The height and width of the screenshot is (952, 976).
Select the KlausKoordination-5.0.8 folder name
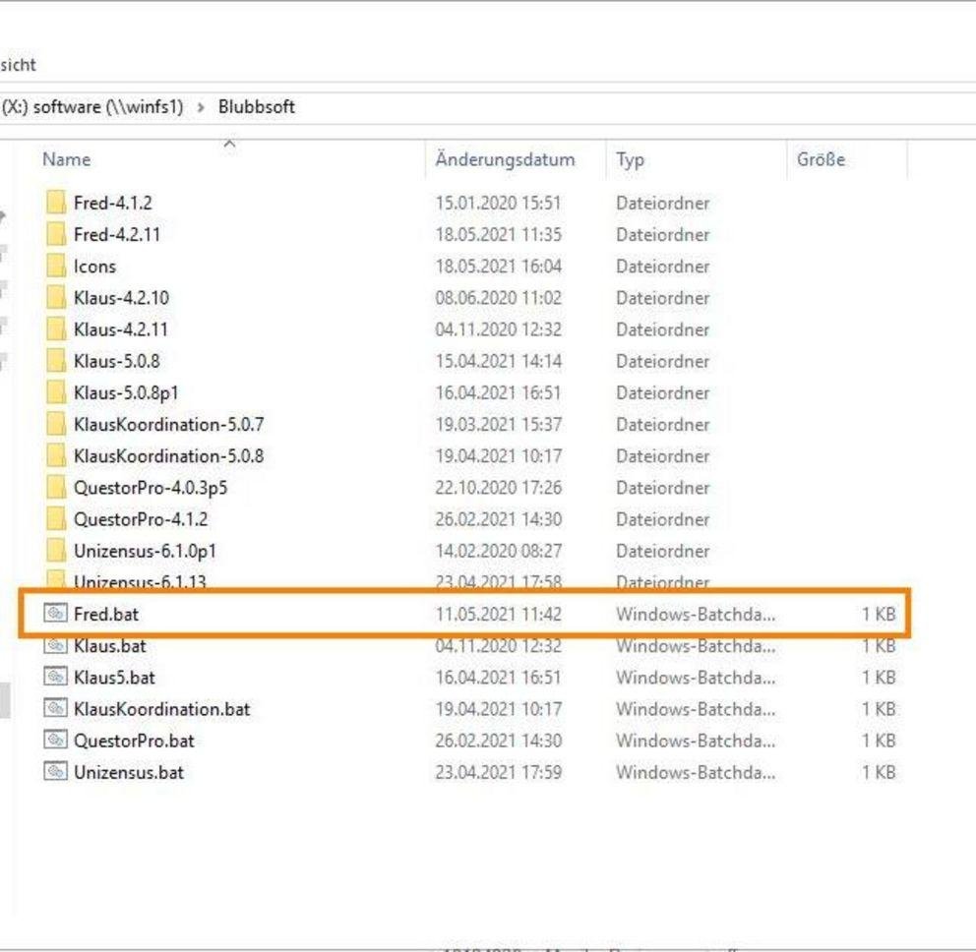coord(168,456)
